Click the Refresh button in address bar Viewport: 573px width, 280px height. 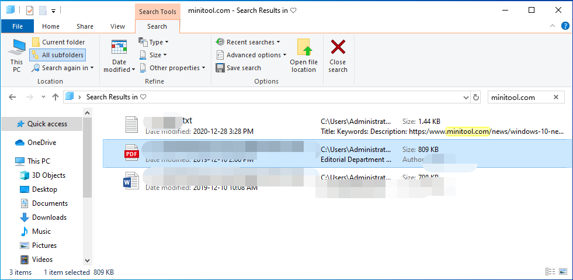coord(476,97)
